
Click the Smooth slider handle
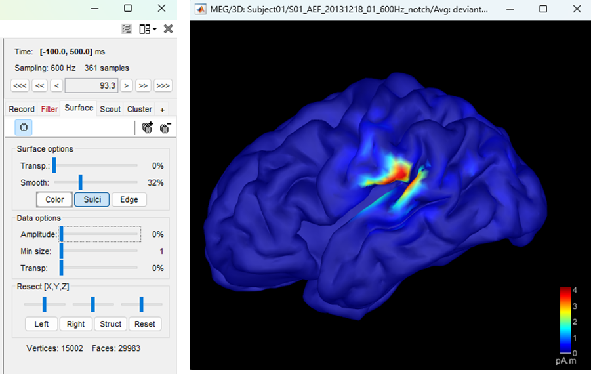pyautogui.click(x=80, y=182)
